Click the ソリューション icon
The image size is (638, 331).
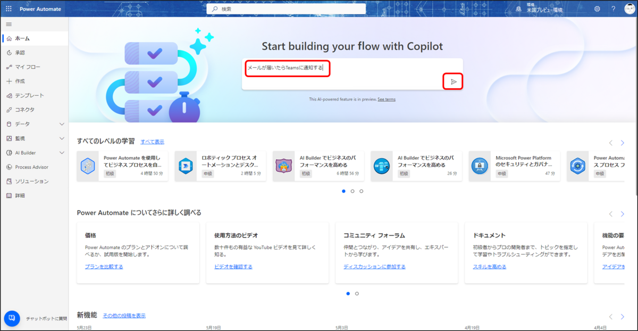(x=9, y=181)
